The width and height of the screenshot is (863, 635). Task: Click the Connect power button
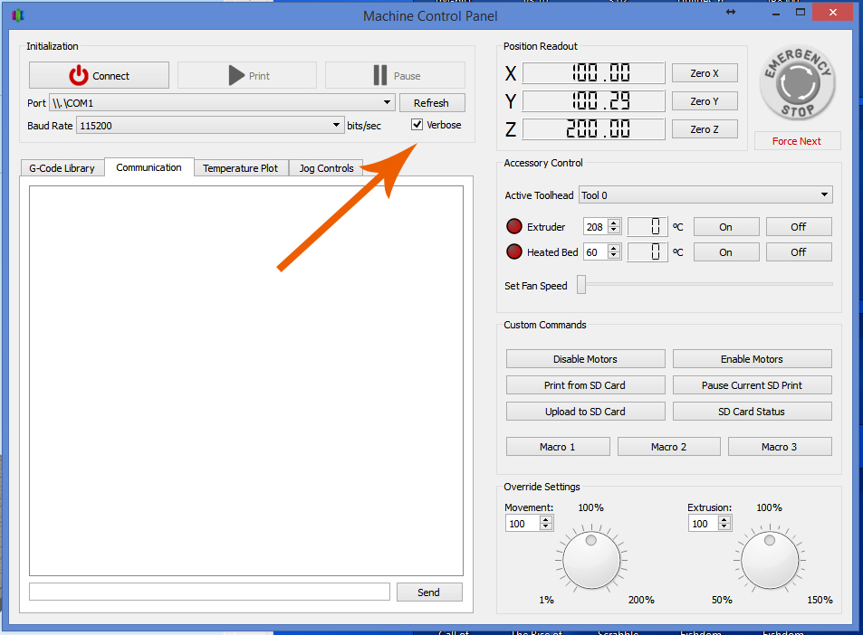point(99,76)
